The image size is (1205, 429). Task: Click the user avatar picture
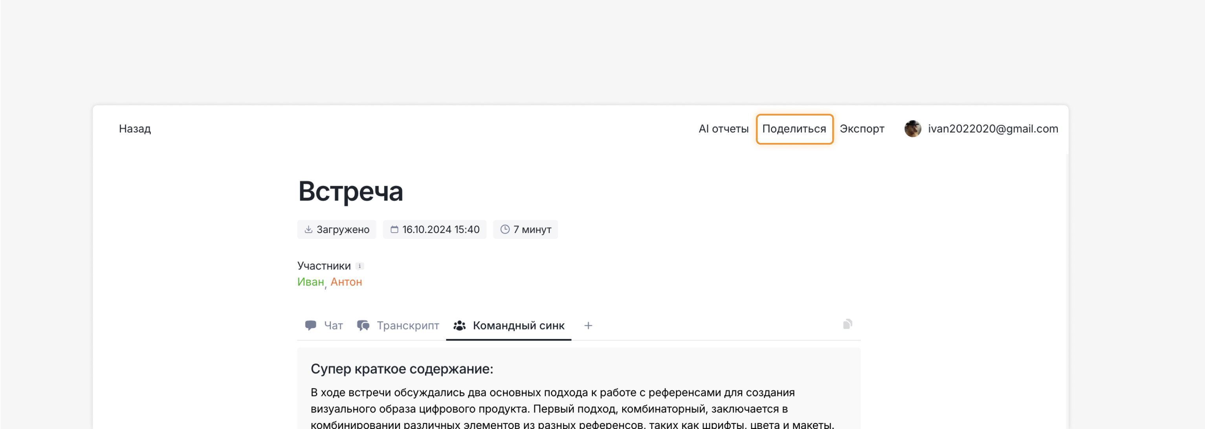912,128
